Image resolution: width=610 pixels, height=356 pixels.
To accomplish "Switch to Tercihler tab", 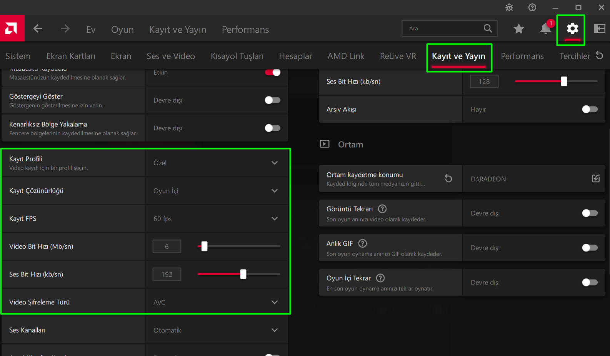I will pos(575,56).
